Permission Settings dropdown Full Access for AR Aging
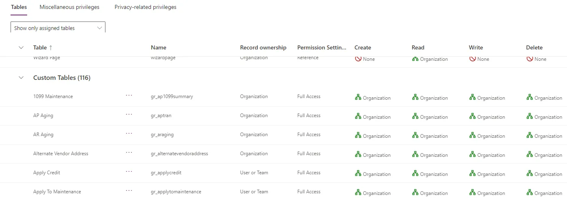567x201 pixels. pyautogui.click(x=309, y=135)
